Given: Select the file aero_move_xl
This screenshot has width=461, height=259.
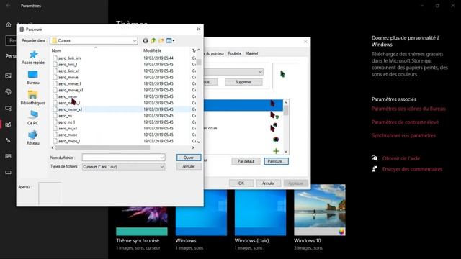Looking at the screenshot, I should (71, 90).
